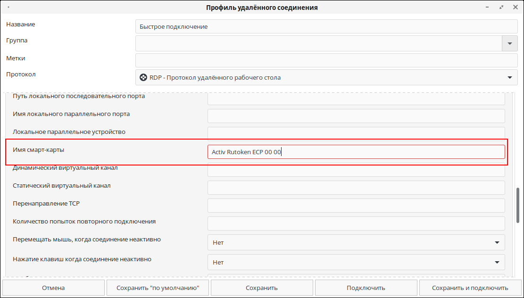524x298 pixels.
Task: Open the keypress when idle dropdown
Action: coord(356,262)
